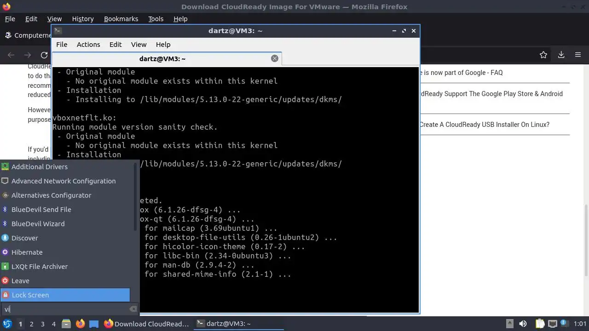Open Firefox hamburger application menu

(578, 55)
